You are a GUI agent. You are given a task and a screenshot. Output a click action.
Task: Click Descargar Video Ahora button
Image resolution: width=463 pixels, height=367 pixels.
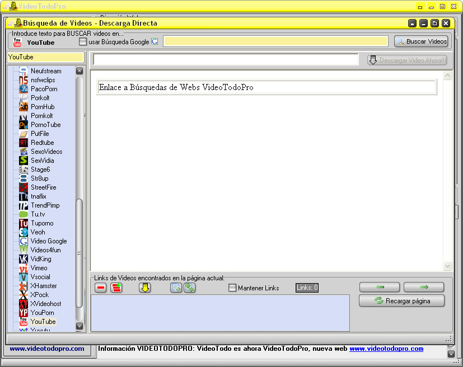407,60
